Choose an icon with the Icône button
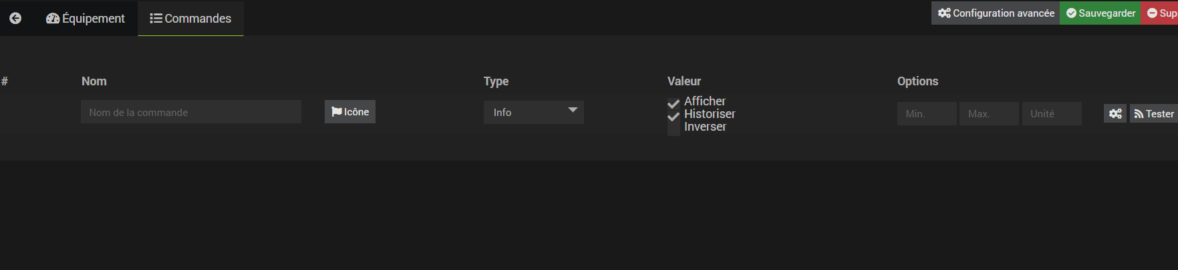The width and height of the screenshot is (1178, 270). [x=350, y=112]
